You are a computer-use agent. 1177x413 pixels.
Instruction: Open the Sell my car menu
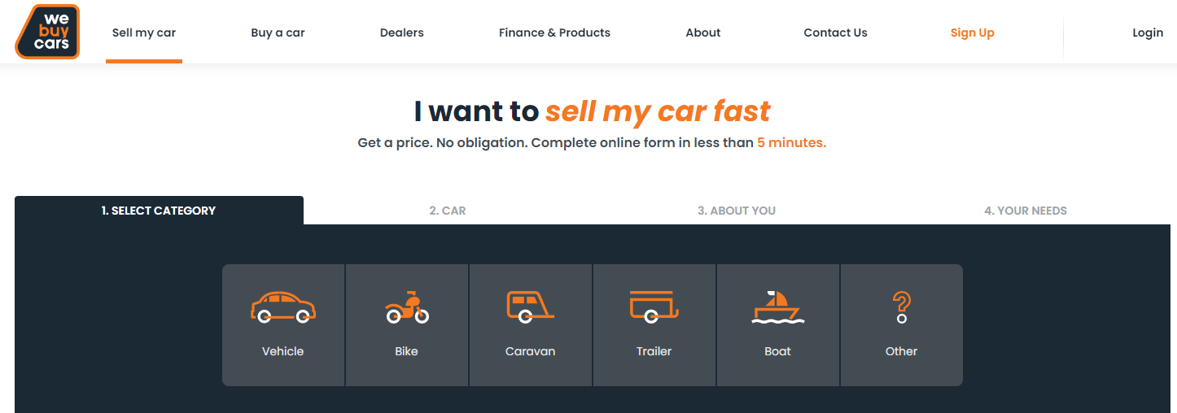[144, 33]
